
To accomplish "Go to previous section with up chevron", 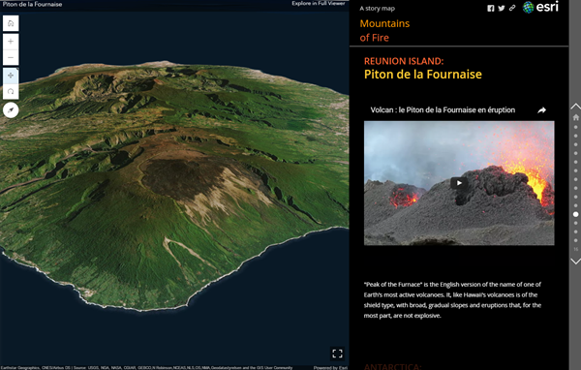I will (x=575, y=107).
